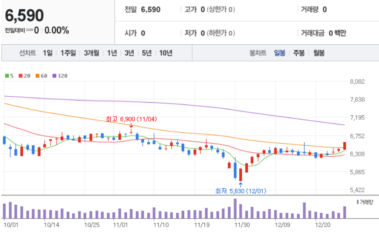The image size is (379, 238).
Task: Select the 일봉 candlestick tab
Action: pyautogui.click(x=280, y=53)
